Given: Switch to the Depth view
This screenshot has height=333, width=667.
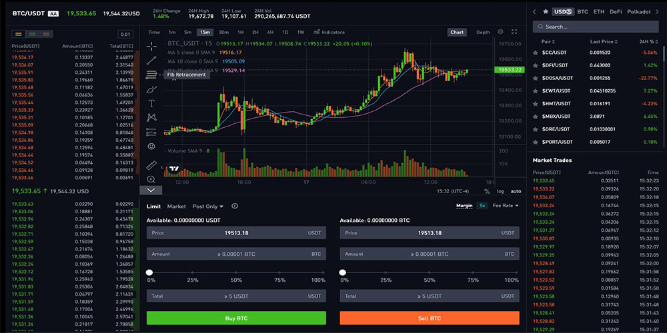Looking at the screenshot, I should click(x=483, y=32).
